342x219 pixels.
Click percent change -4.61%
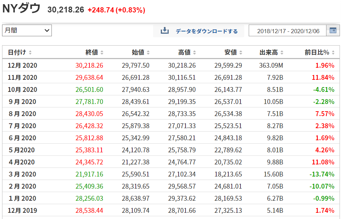(x=324, y=90)
